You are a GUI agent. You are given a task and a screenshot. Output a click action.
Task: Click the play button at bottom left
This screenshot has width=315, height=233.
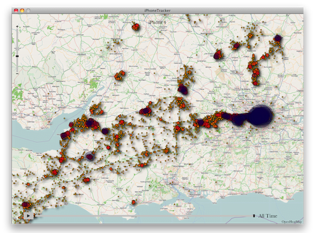pyautogui.click(x=29, y=216)
